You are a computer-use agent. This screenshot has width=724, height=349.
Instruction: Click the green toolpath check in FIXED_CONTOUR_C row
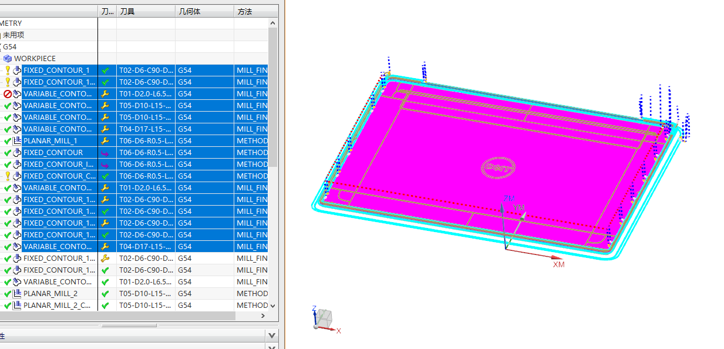[105, 176]
